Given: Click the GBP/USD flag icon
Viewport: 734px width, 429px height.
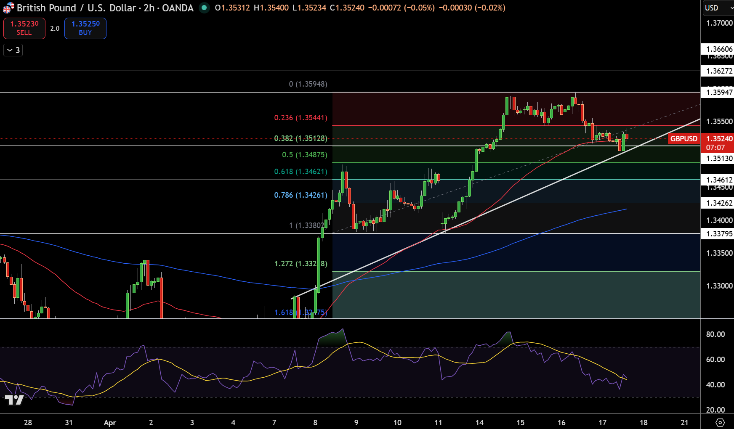Looking at the screenshot, I should point(8,8).
